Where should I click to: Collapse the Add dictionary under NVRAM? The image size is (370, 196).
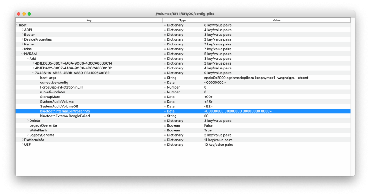28,59
